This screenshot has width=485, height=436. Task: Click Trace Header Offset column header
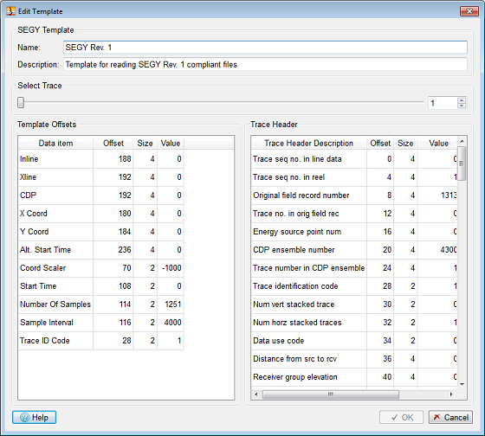[380, 143]
